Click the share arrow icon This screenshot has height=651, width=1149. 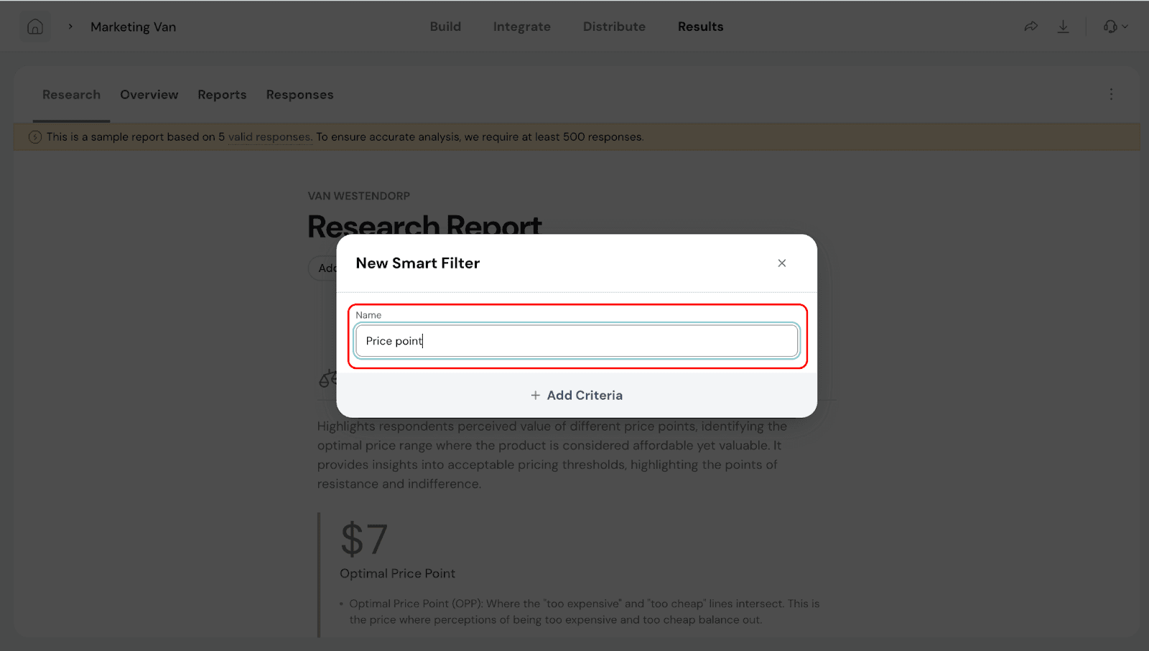pyautogui.click(x=1031, y=27)
